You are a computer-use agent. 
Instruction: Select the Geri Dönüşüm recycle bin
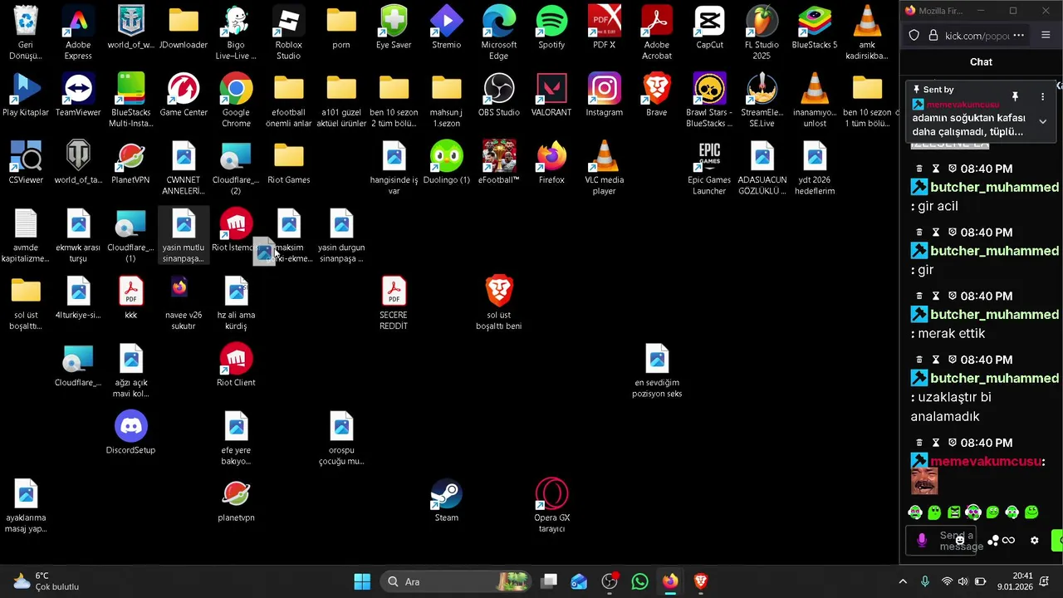26,33
